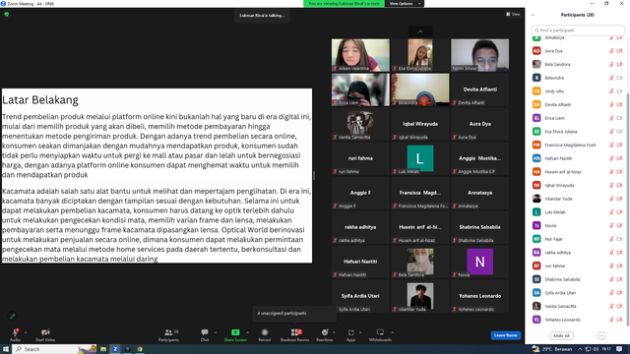Click the green annotation pencil icon

(13, 317)
